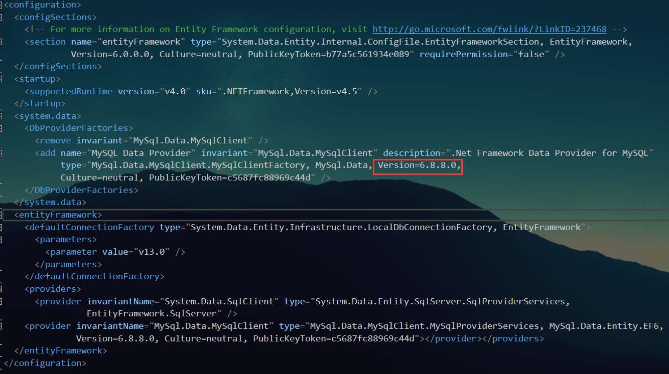Click the "MySQL Data Provider" name value
Viewport: 669px width, 374px height.
point(141,153)
